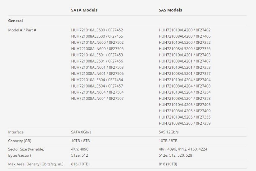Click the HUH721008AL4204 / 0F27408 entry

[x=185, y=86]
